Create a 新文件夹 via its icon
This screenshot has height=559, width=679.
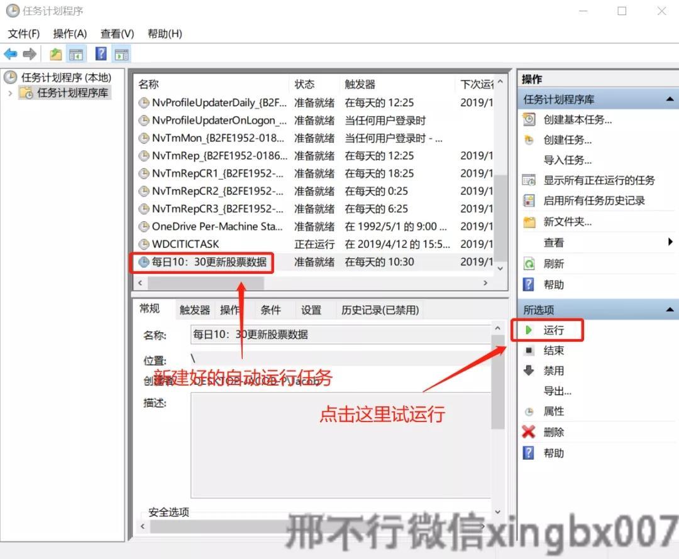point(555,221)
